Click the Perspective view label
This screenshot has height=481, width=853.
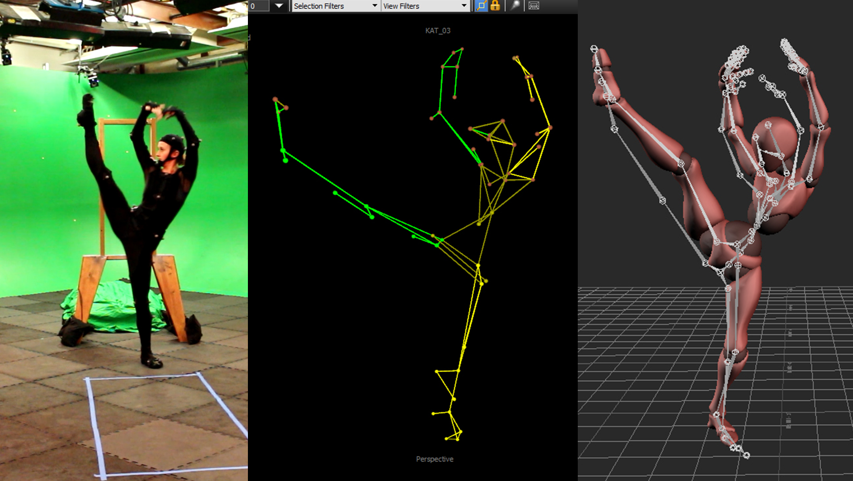[x=434, y=458]
